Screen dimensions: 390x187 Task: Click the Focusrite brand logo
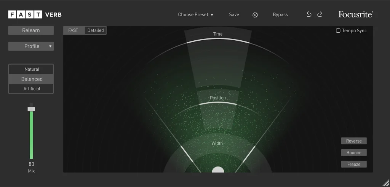click(x=355, y=14)
